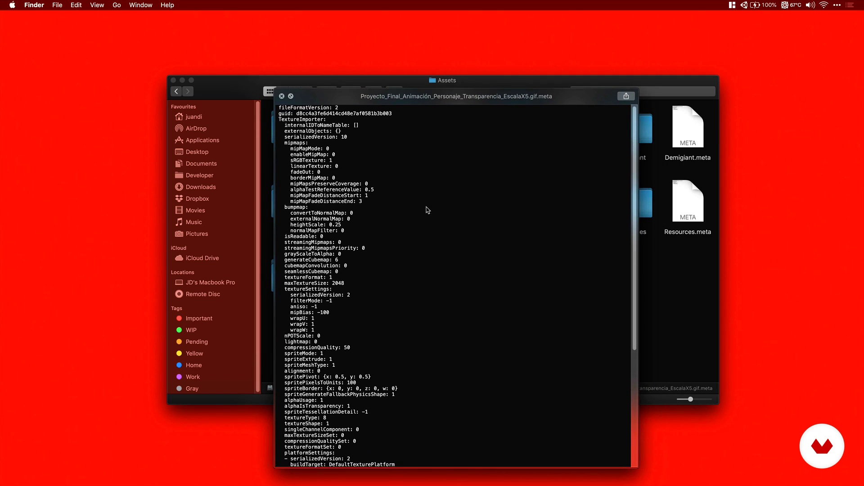
Task: Open the Wi-Fi status menu
Action: pos(823,5)
